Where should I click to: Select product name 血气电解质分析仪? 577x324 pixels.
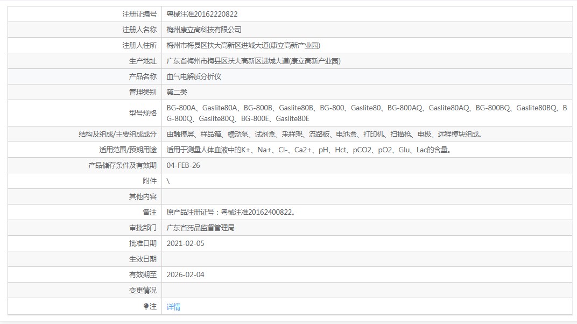pos(194,76)
